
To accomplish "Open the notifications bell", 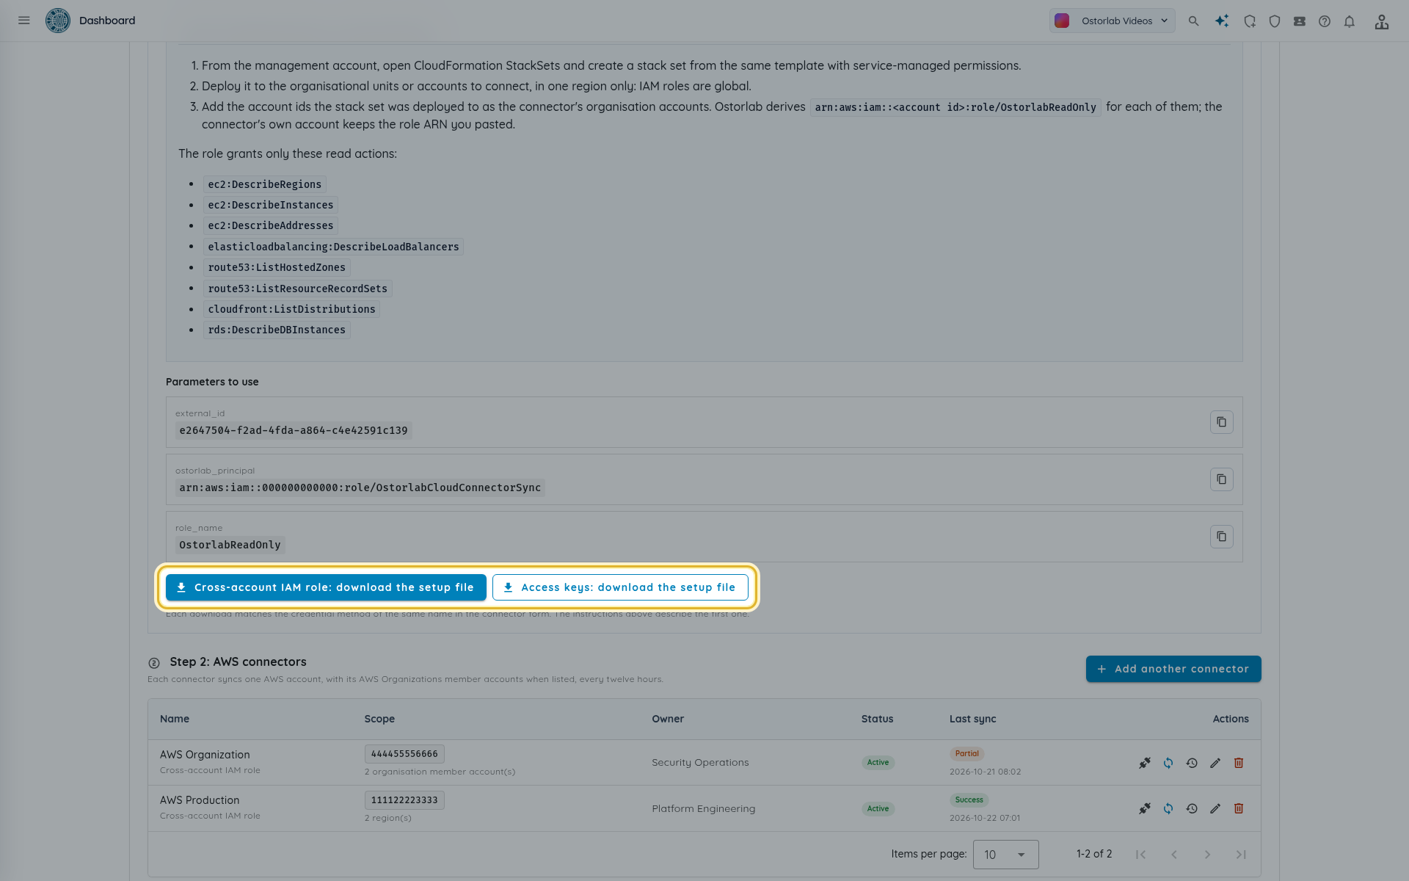I will [1350, 21].
